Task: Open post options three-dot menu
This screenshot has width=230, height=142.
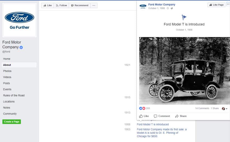Action: tap(228, 4)
